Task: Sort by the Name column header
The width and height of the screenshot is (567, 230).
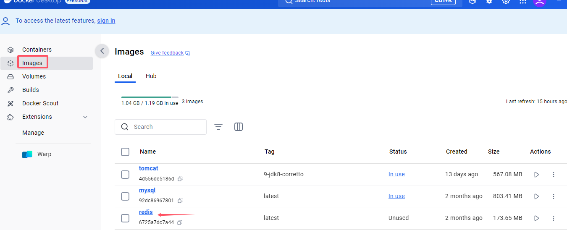Action: tap(148, 152)
